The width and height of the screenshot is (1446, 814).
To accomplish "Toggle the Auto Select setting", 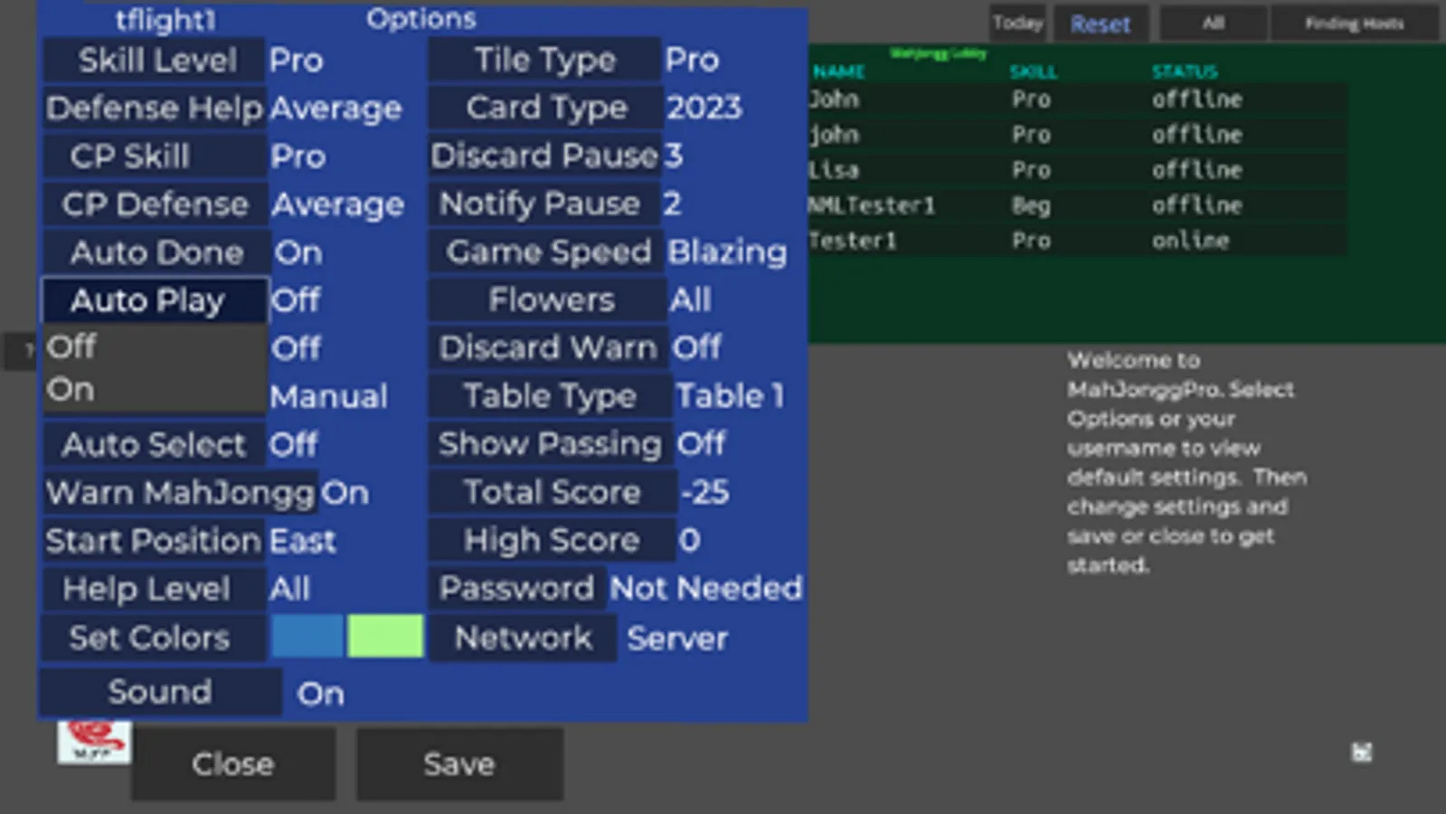I will tap(156, 444).
